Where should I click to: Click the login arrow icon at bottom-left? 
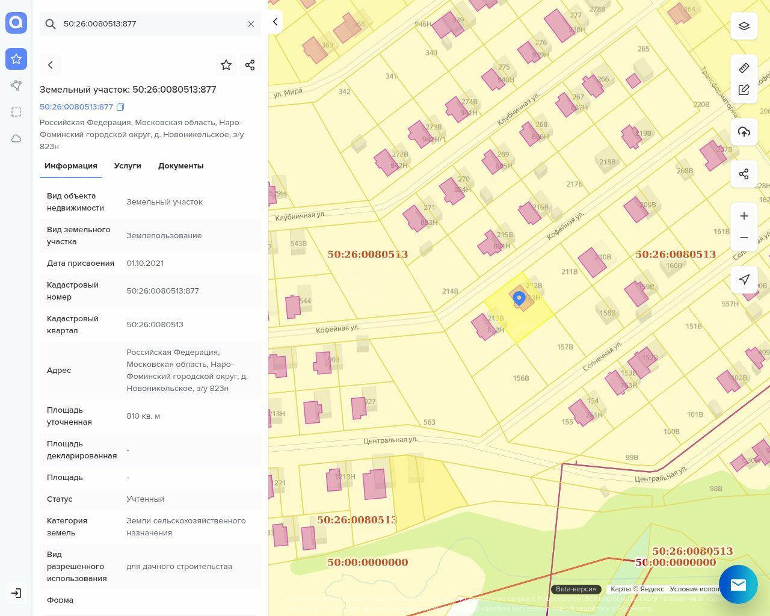(16, 593)
